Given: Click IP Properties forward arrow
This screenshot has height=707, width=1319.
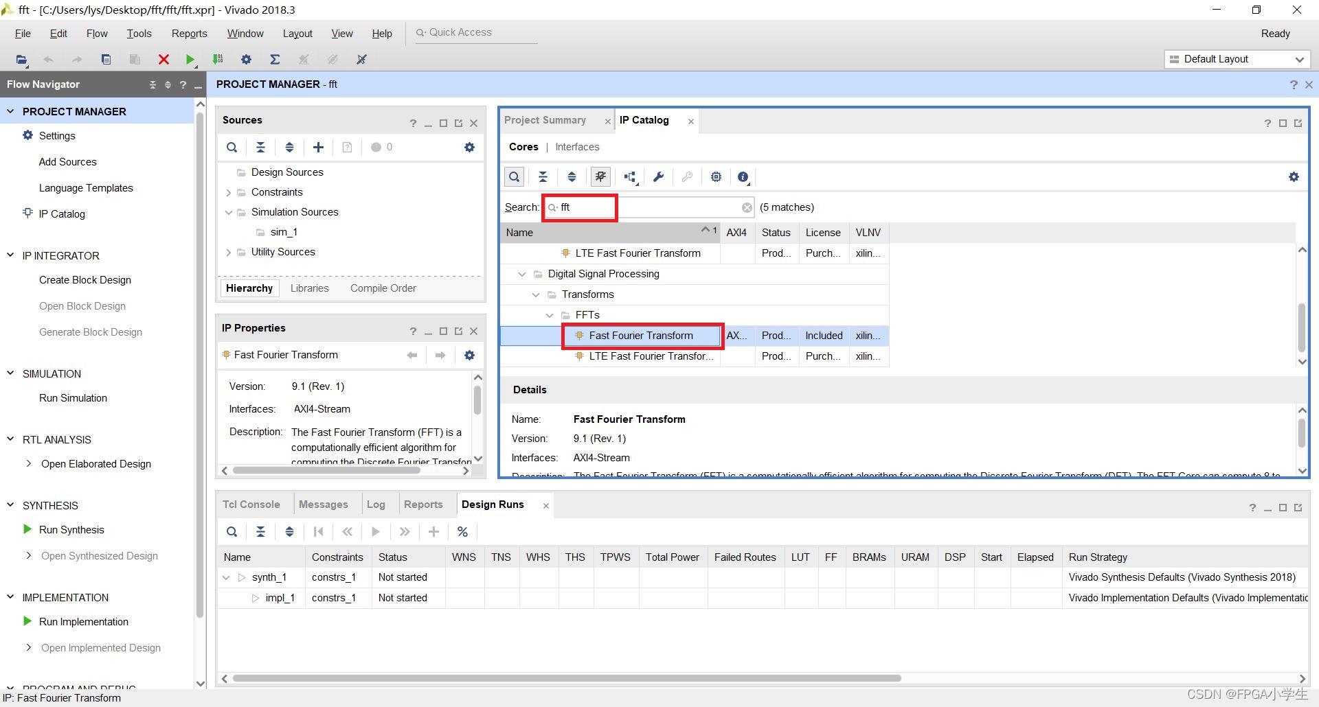Looking at the screenshot, I should click(x=440, y=355).
